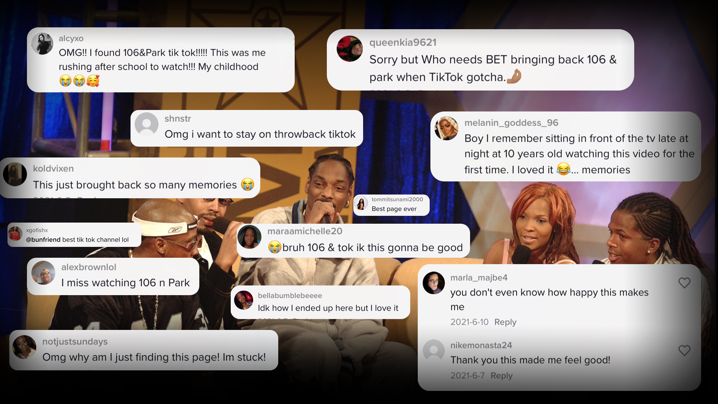Like marla_majbe4's comment with the heart

684,283
